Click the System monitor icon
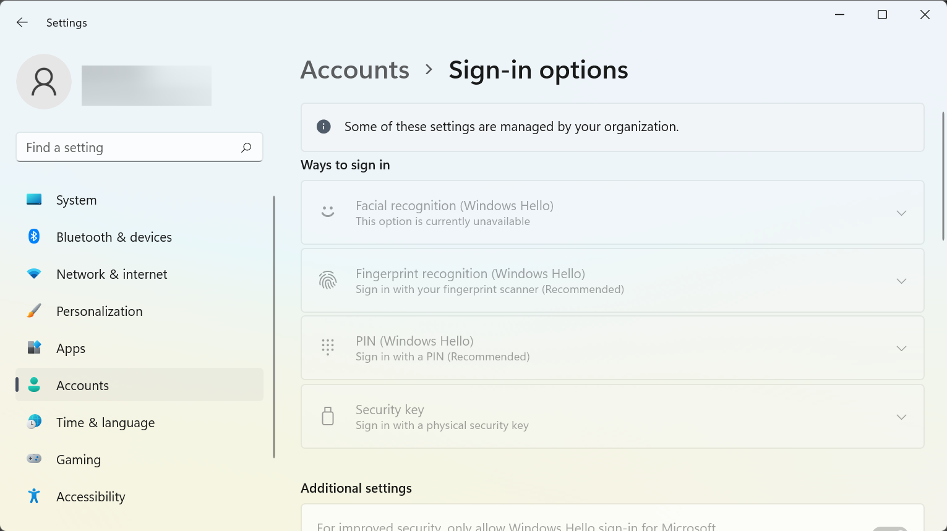This screenshot has height=531, width=947. 34,200
